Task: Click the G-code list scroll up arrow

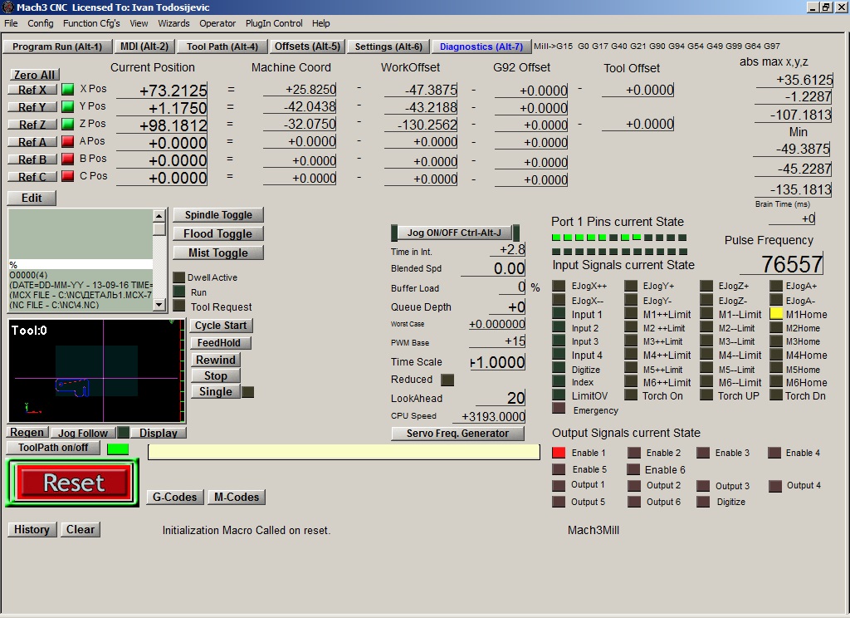Action: tap(159, 216)
